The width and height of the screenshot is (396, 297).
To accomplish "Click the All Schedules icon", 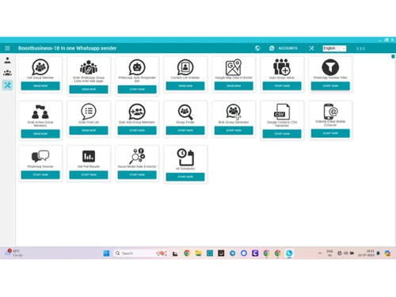I will pyautogui.click(x=185, y=157).
